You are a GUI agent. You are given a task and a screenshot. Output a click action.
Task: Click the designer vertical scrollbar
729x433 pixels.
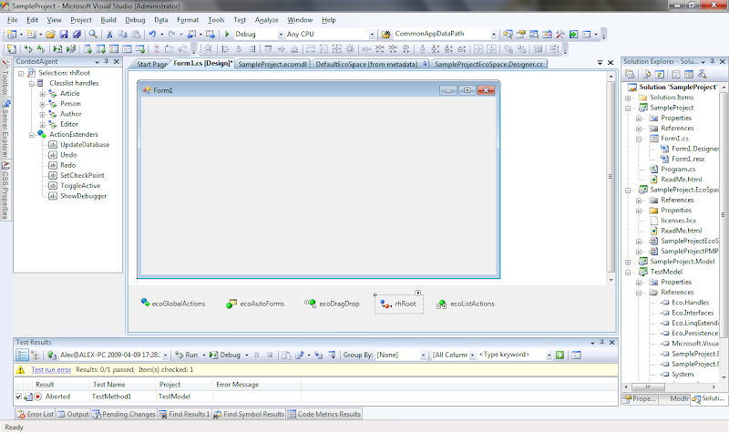click(x=611, y=177)
